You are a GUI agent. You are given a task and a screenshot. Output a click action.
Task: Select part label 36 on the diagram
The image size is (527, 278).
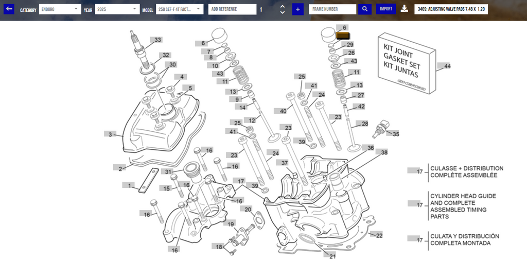(368, 148)
